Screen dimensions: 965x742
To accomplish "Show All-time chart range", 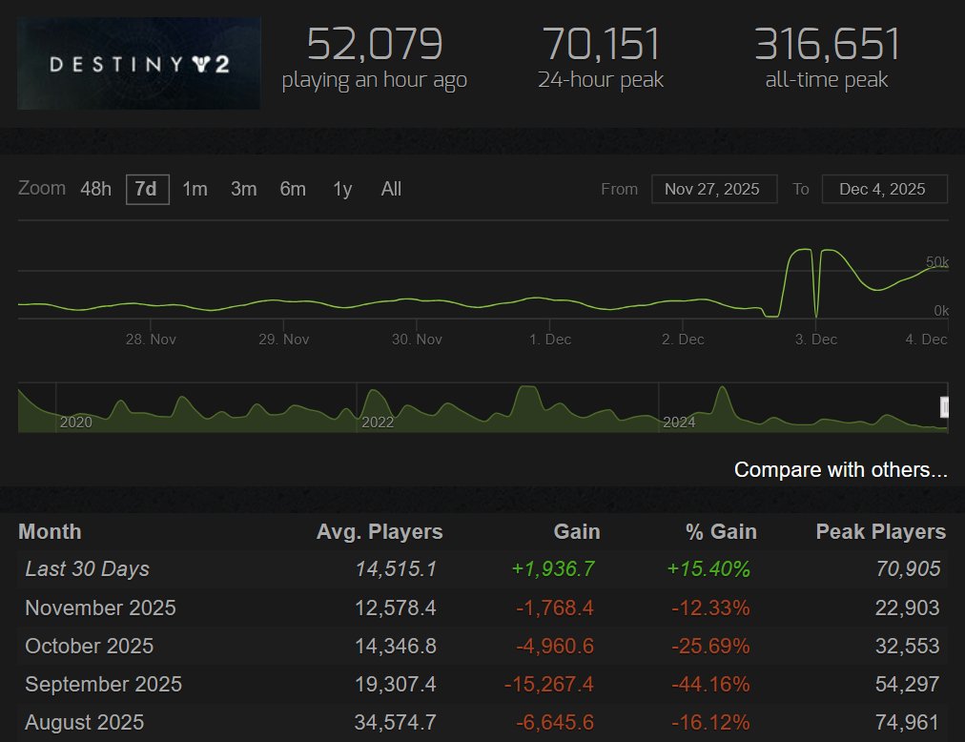I will point(391,189).
